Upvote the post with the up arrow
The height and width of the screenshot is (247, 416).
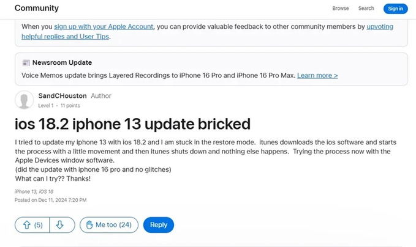pos(27,225)
